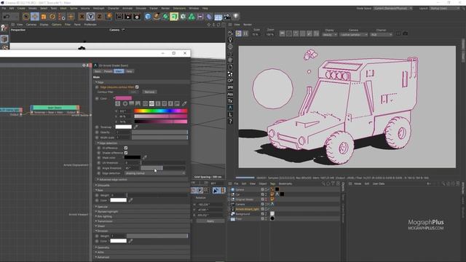Click the Apply button under Rotation
The width and height of the screenshot is (466, 262).
click(x=210, y=221)
